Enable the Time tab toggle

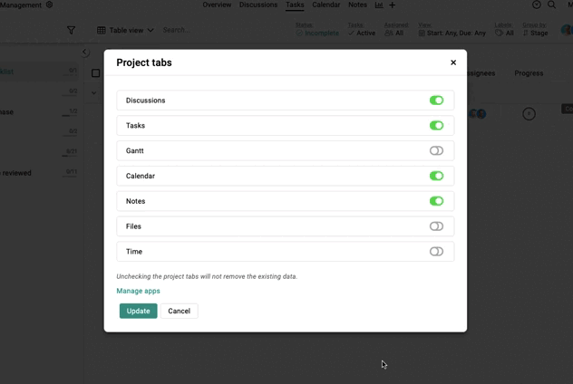pos(436,252)
